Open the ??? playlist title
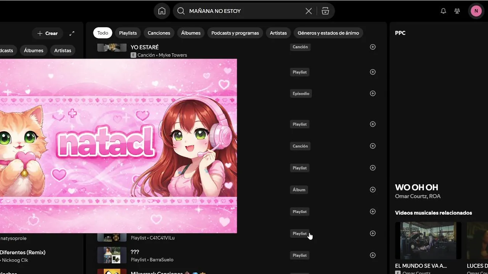 click(x=135, y=252)
